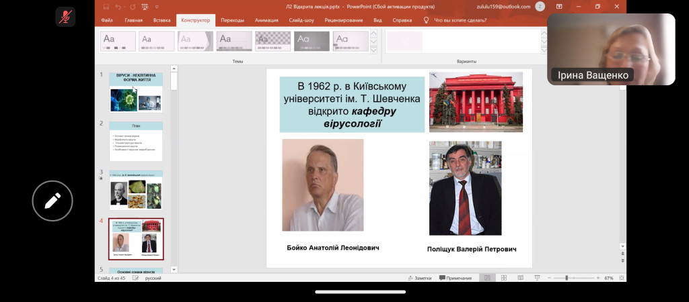Tap the muted microphone button
This screenshot has height=302, width=689.
(66, 17)
